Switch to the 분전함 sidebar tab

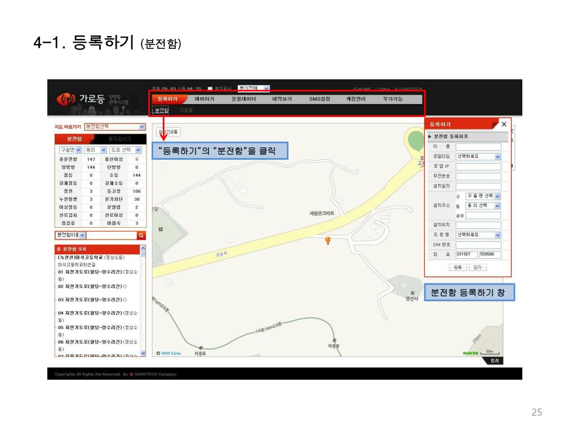74,139
